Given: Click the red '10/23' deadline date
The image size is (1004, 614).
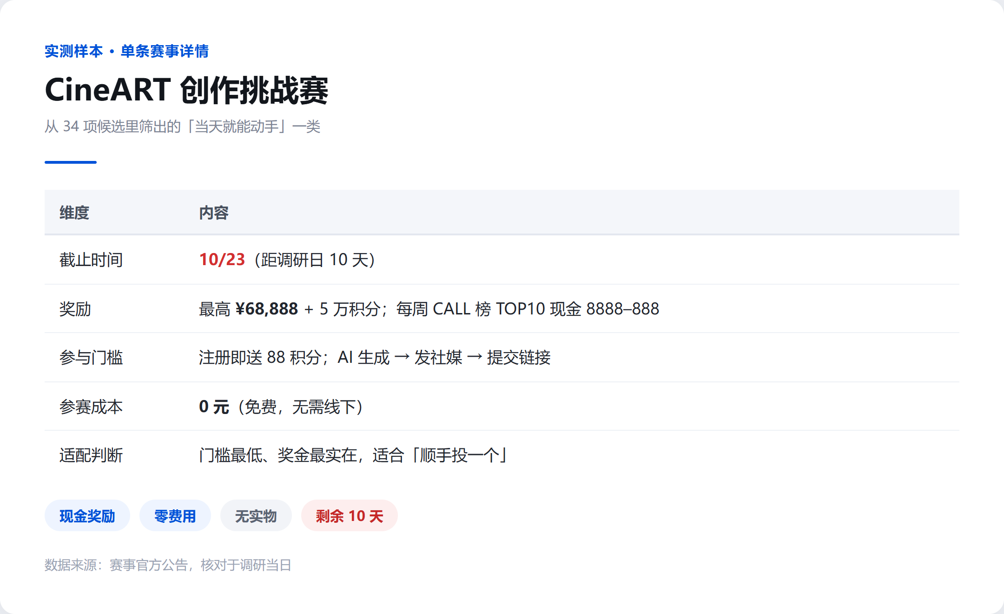Looking at the screenshot, I should click(222, 260).
